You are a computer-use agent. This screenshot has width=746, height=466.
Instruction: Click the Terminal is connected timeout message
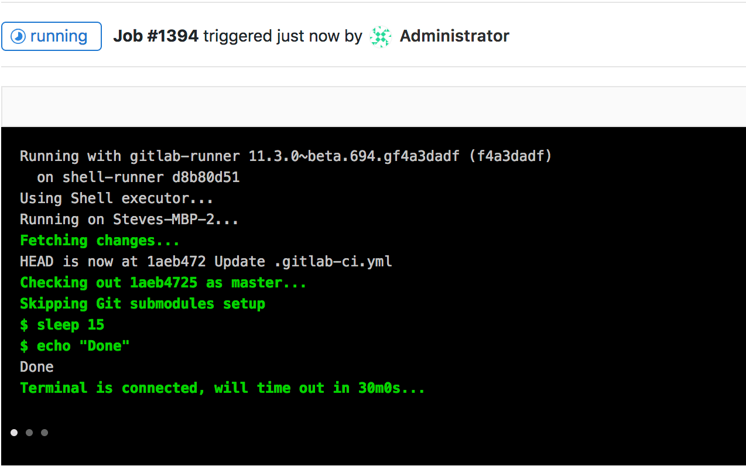(222, 388)
